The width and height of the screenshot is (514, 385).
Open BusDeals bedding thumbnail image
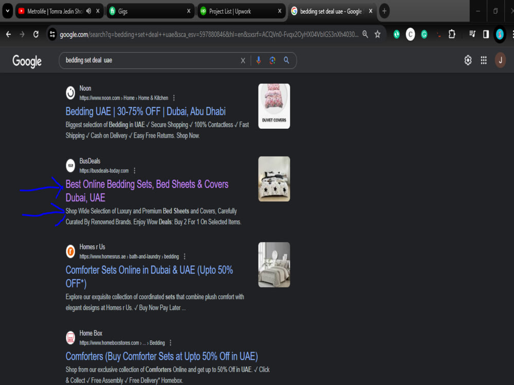pos(274,179)
